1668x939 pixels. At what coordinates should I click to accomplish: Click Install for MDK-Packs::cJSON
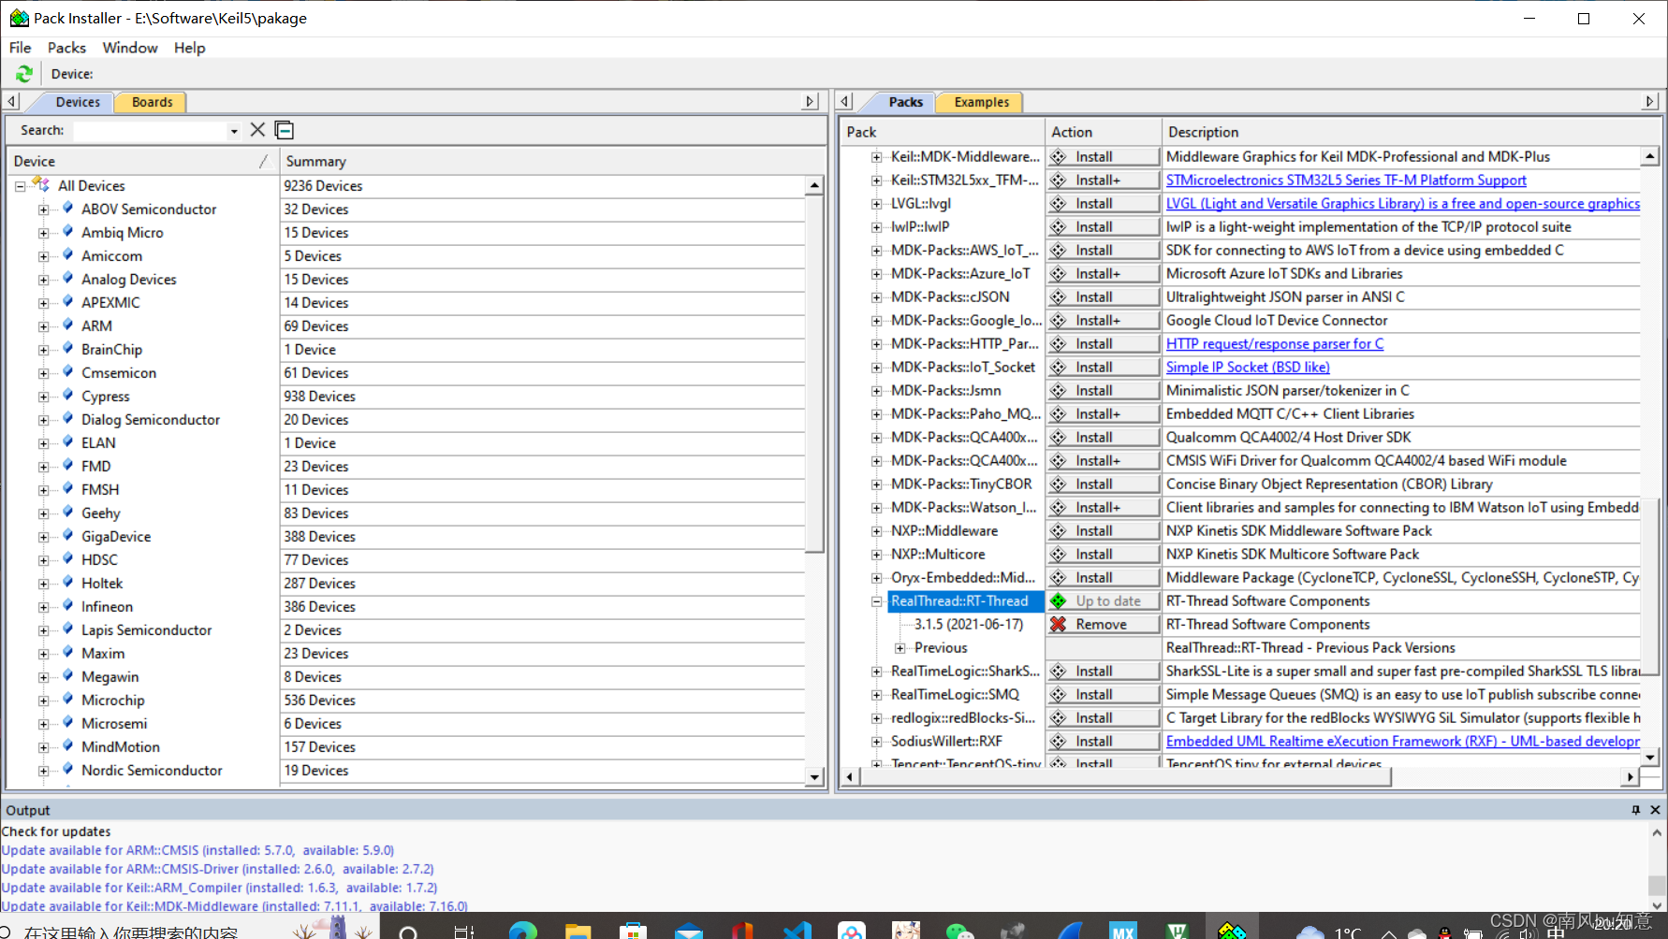click(x=1103, y=296)
